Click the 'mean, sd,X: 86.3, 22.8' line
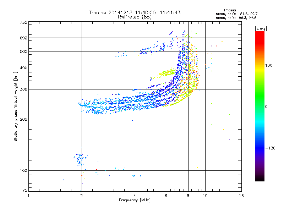284x213 pixels. point(236,18)
